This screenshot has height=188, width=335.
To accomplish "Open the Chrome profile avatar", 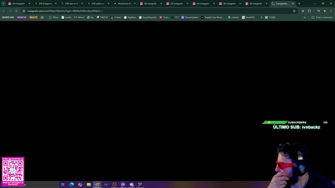I will [x=325, y=11].
